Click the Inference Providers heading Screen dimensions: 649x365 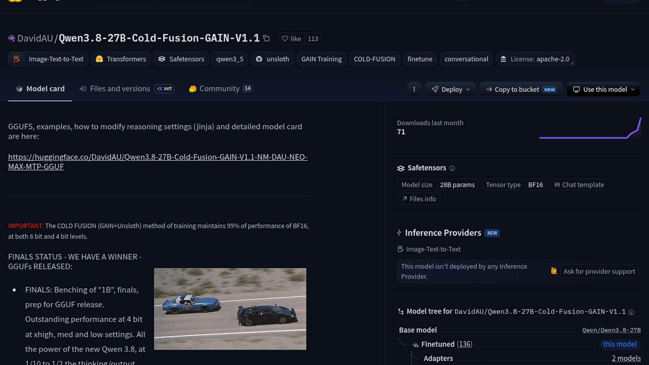[x=443, y=233]
